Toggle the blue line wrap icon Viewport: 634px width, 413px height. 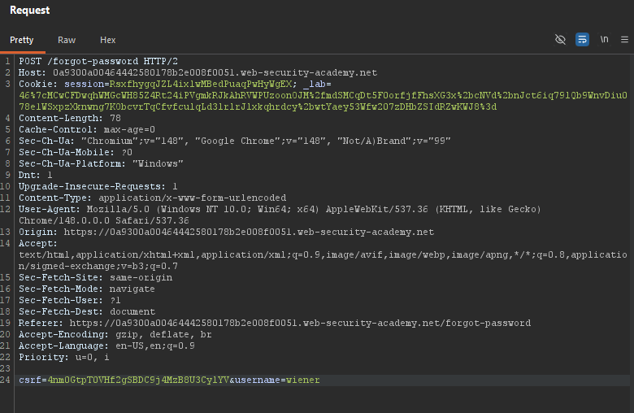pyautogui.click(x=582, y=40)
